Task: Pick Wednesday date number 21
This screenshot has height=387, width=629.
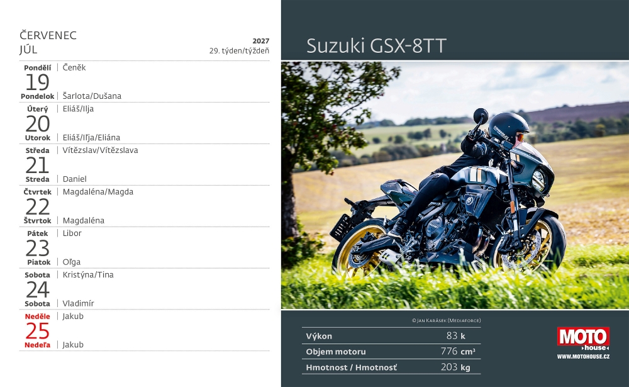Action: pyautogui.click(x=37, y=165)
